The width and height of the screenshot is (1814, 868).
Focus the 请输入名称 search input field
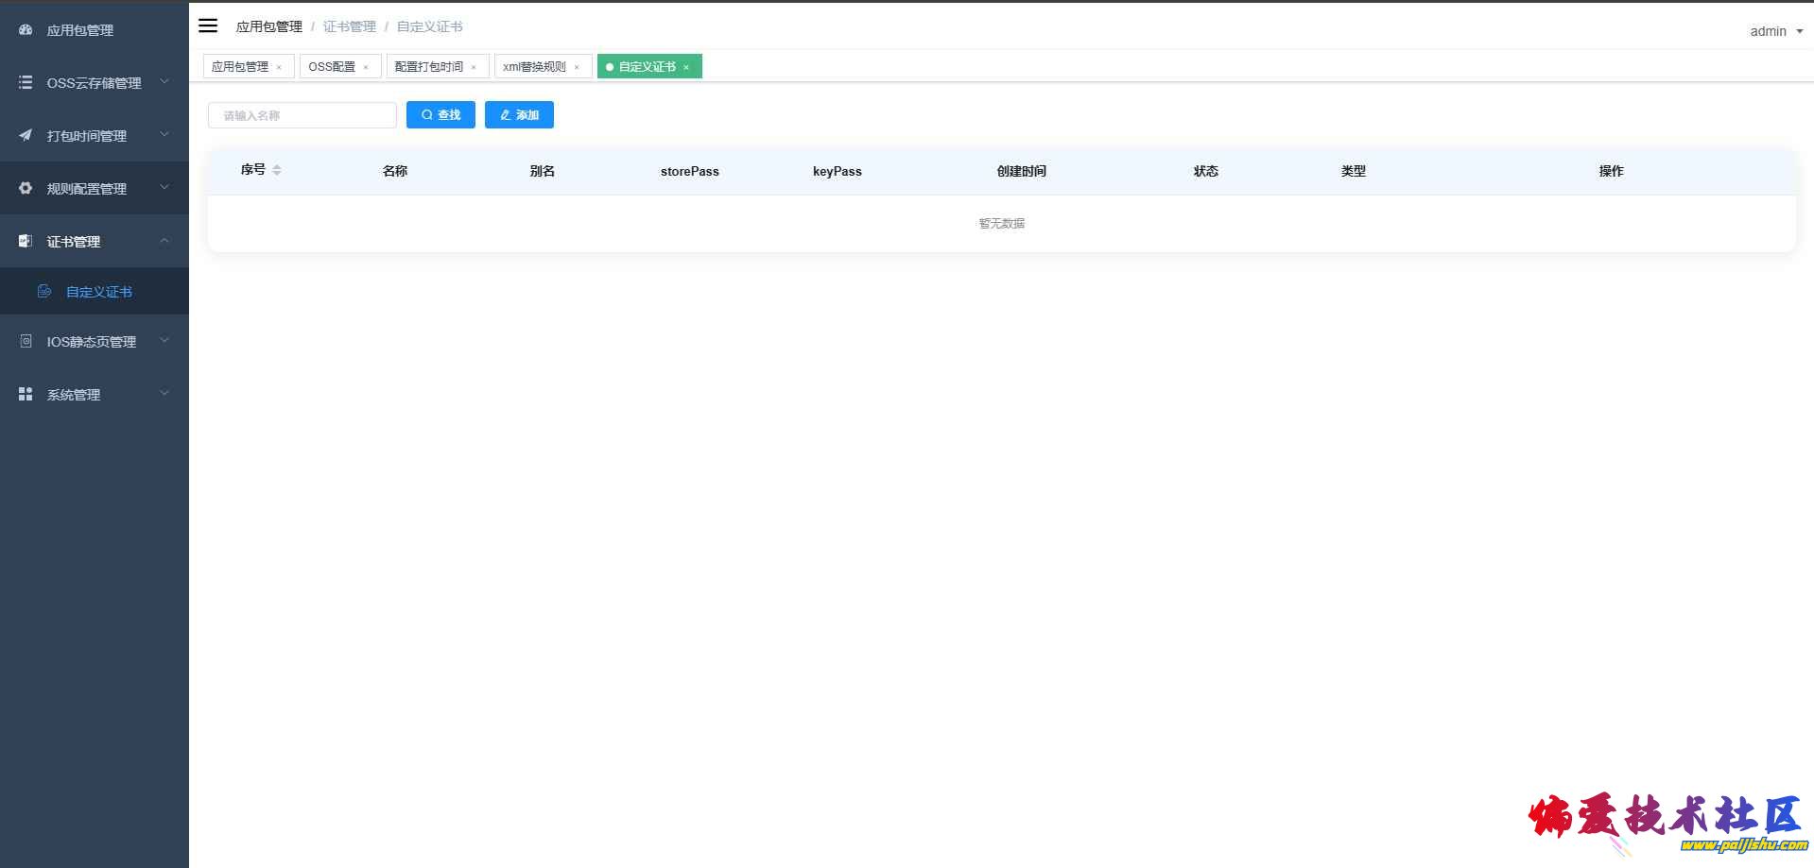pyautogui.click(x=302, y=115)
